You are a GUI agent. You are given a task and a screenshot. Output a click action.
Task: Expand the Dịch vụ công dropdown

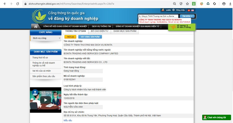click(x=60, y=38)
